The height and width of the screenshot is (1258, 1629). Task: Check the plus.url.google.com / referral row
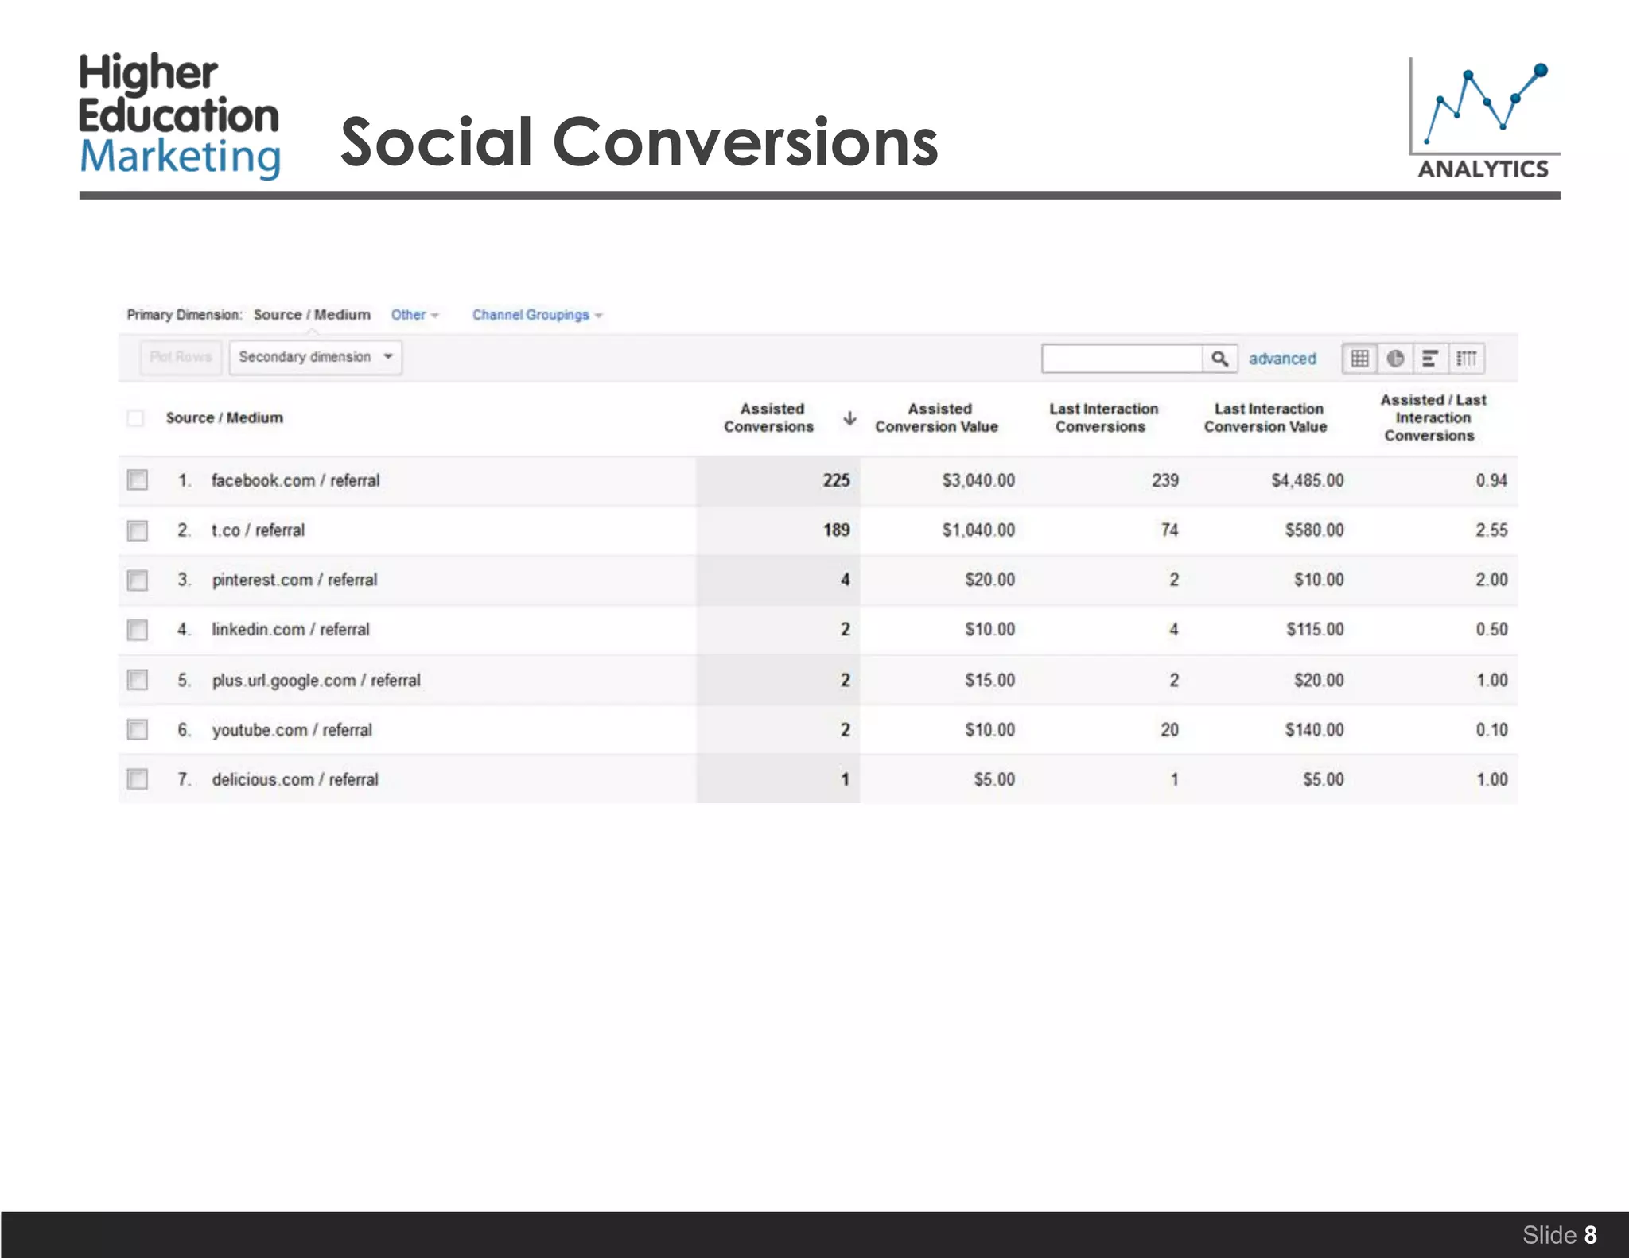point(138,680)
